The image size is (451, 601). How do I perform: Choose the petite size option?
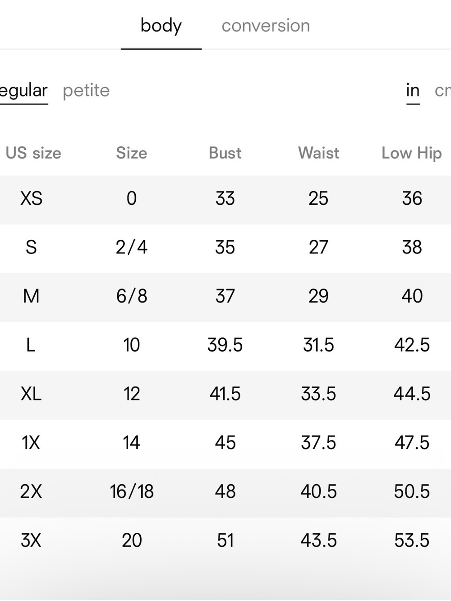pyautogui.click(x=86, y=91)
